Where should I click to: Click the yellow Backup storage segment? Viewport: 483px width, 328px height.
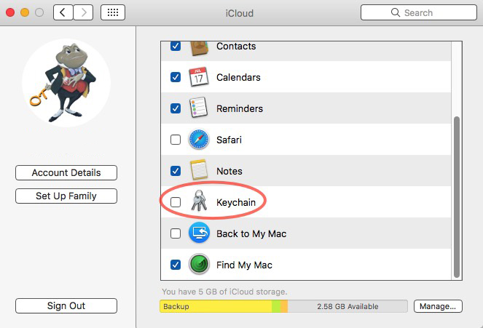216,306
